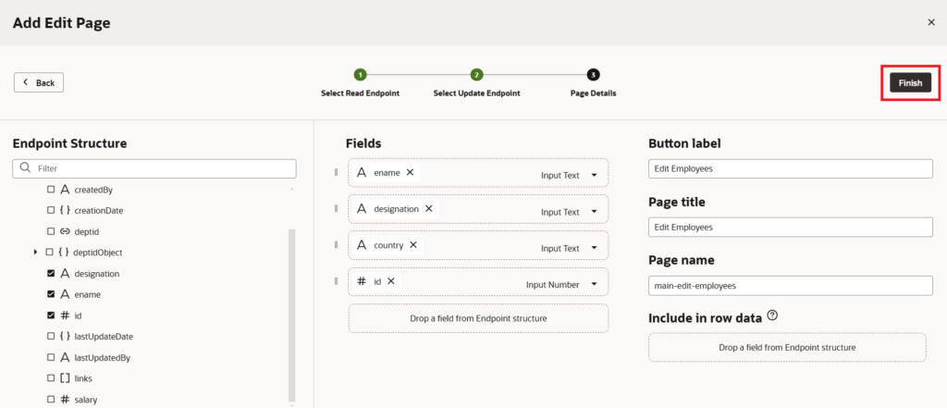Screen dimensions: 947x408
Task: Open the Input Number dropdown for id
Action: (594, 284)
